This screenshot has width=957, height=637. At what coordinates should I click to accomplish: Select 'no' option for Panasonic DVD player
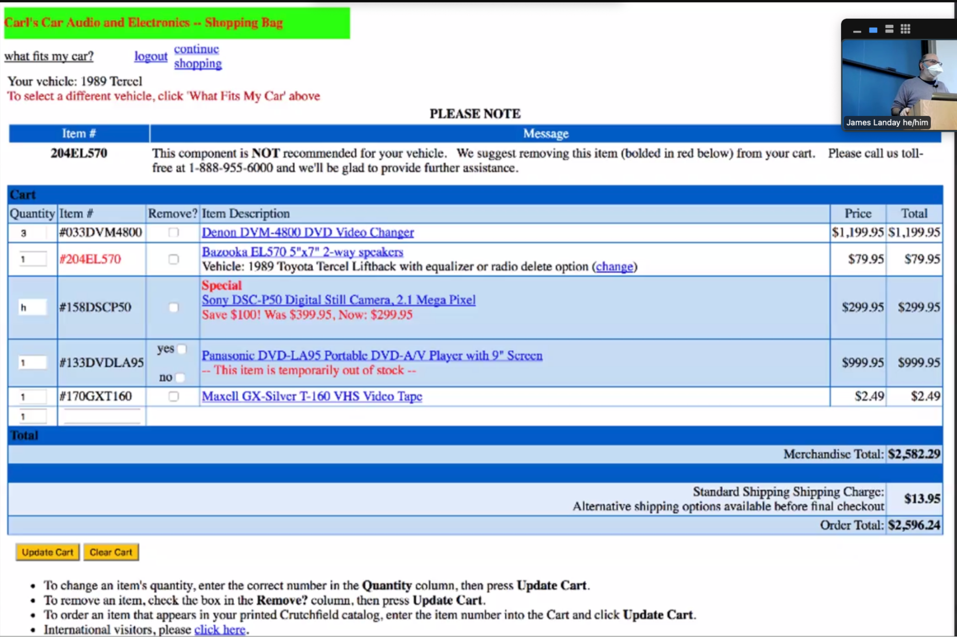pos(180,378)
